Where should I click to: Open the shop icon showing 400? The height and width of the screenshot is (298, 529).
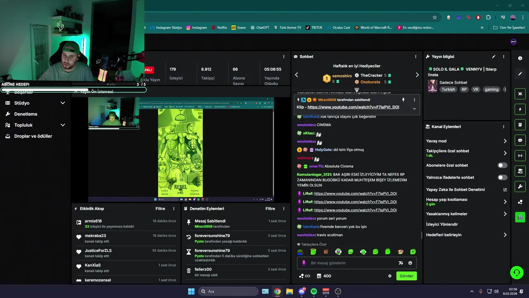(324, 276)
